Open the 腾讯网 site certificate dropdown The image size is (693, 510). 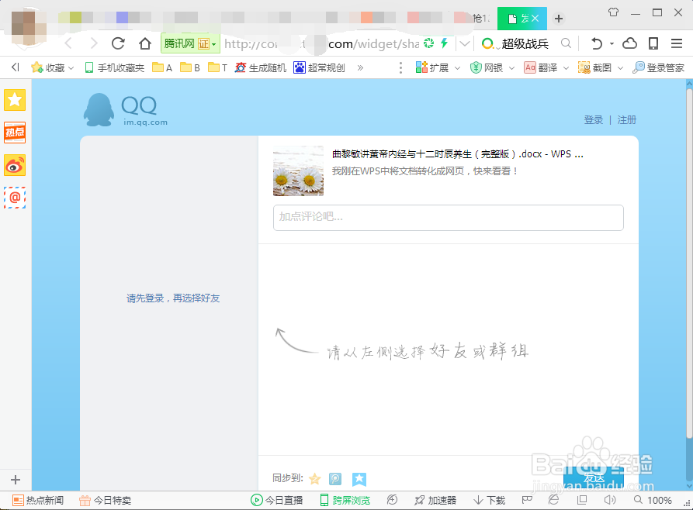click(x=190, y=43)
